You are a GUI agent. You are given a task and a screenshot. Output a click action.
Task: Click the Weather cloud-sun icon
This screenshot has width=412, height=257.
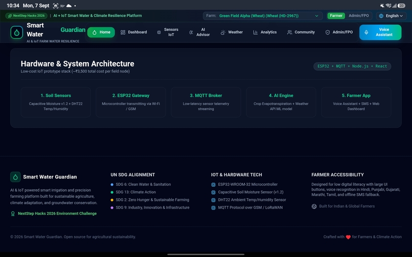223,32
